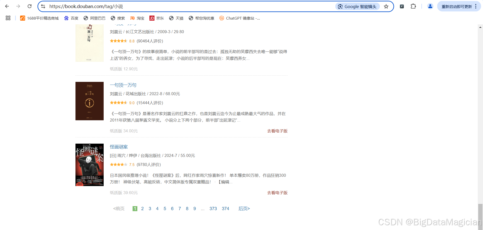Go to page 4
483x230 pixels.
coord(157,208)
